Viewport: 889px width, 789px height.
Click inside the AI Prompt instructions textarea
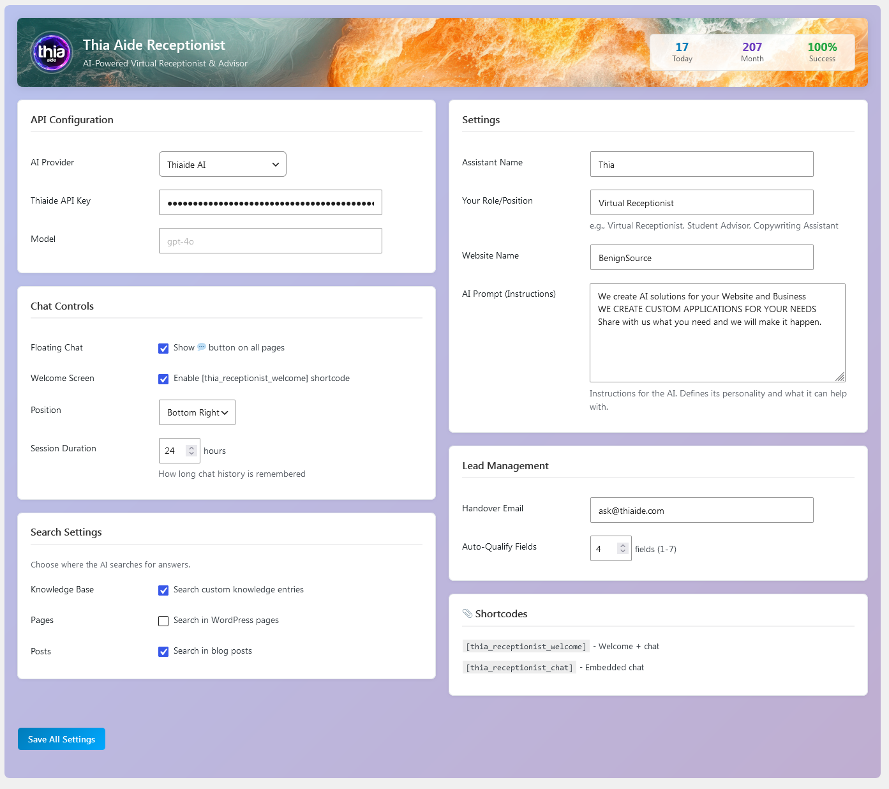(717, 333)
